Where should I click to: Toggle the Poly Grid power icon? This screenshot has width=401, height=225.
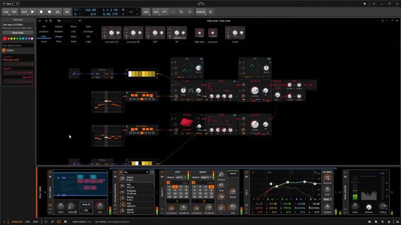pos(39,21)
